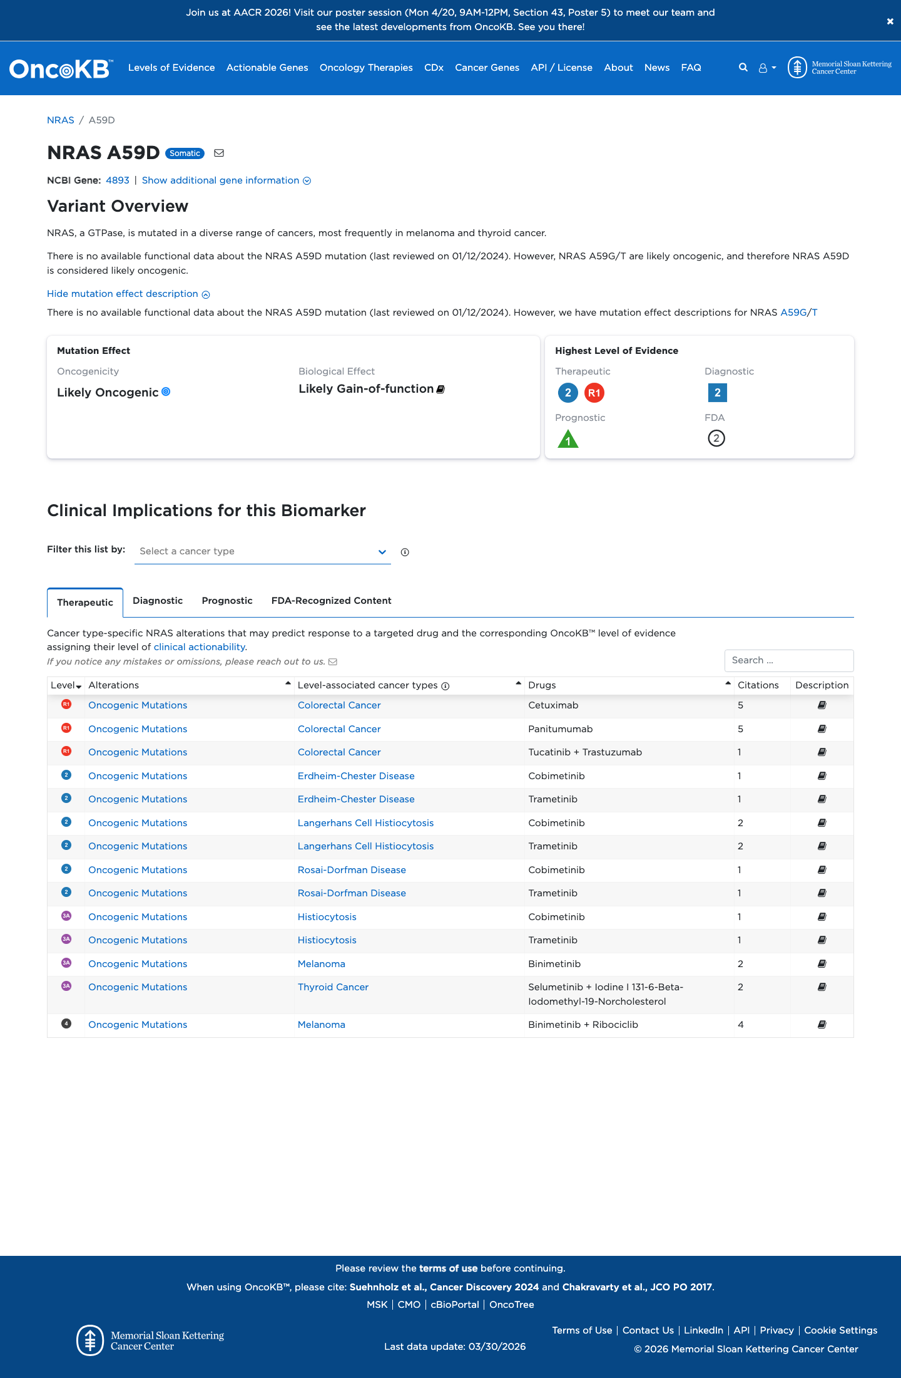Expand 'Show additional gene information'

[x=227, y=180]
